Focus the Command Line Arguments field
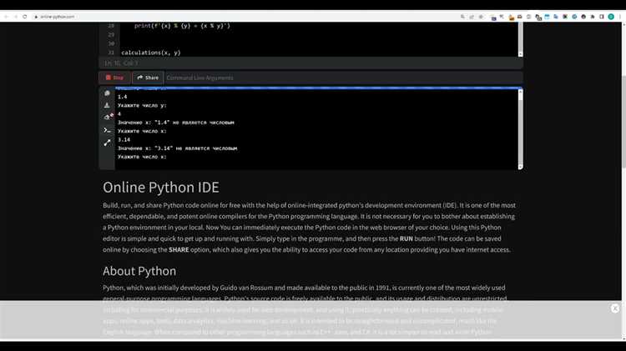 [343, 78]
